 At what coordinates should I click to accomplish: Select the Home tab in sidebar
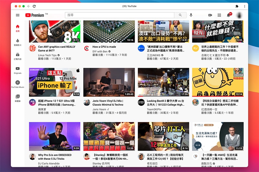pos(17,28)
